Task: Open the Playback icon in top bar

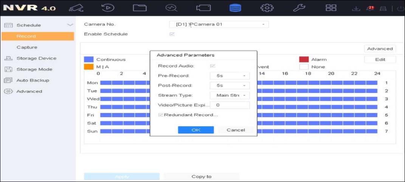Action: click(x=108, y=8)
